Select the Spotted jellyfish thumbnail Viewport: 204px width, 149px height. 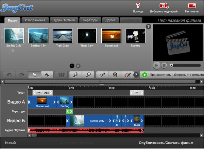[136, 36]
